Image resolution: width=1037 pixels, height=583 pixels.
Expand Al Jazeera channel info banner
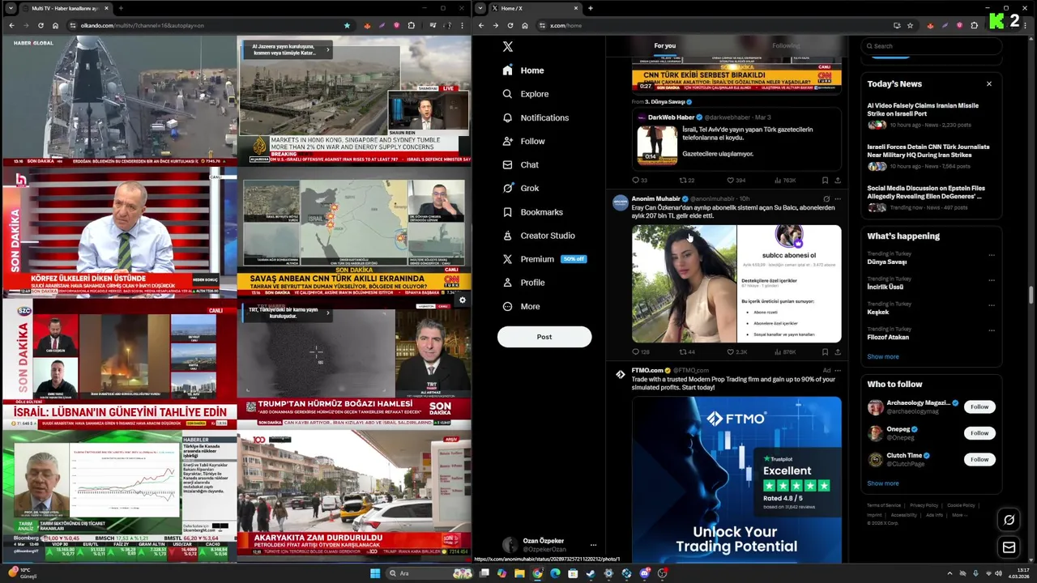(328, 50)
